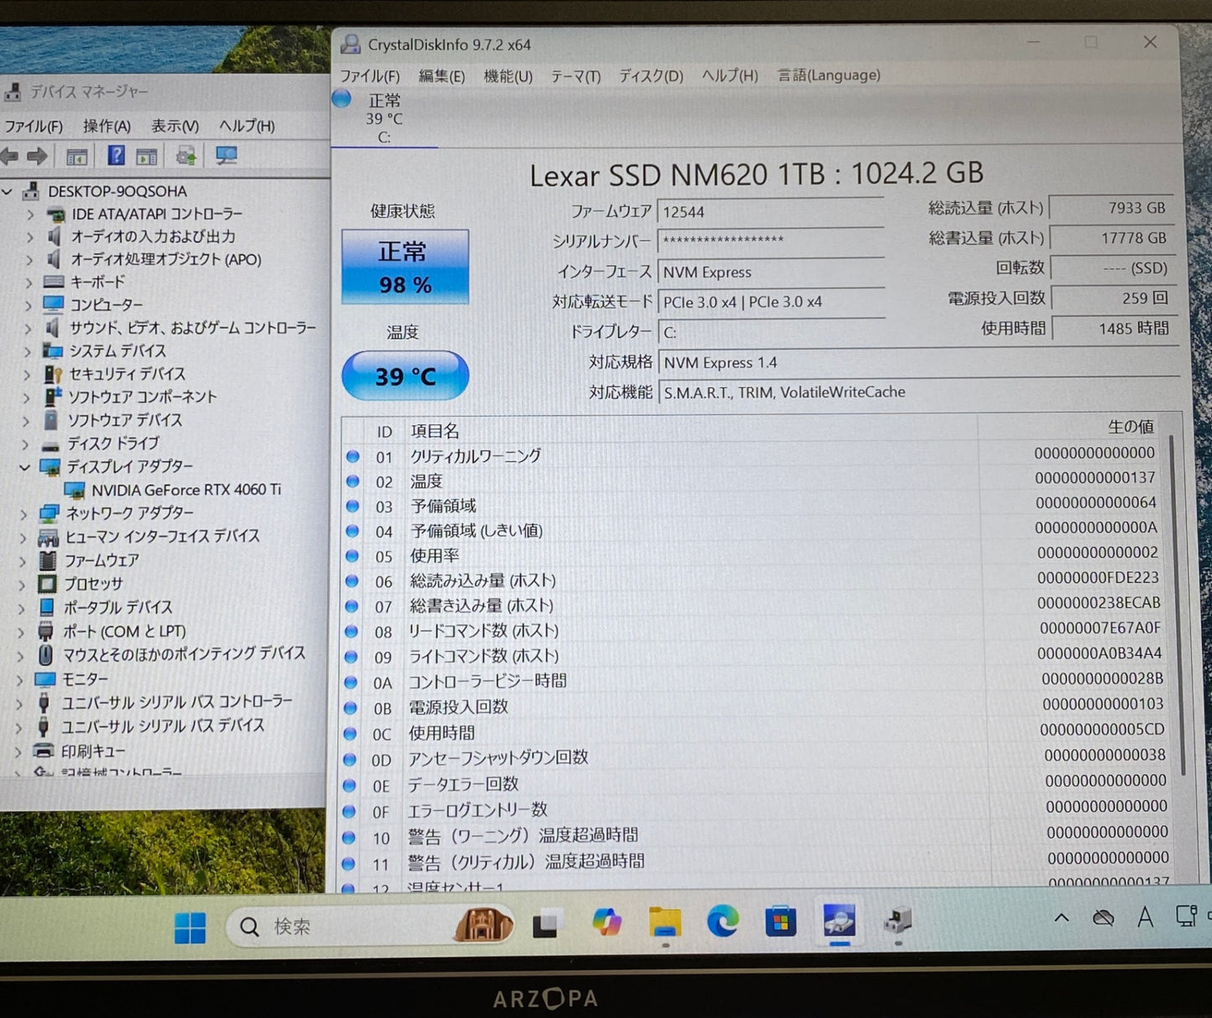Click the forward navigation arrow in Device Manager

38,155
